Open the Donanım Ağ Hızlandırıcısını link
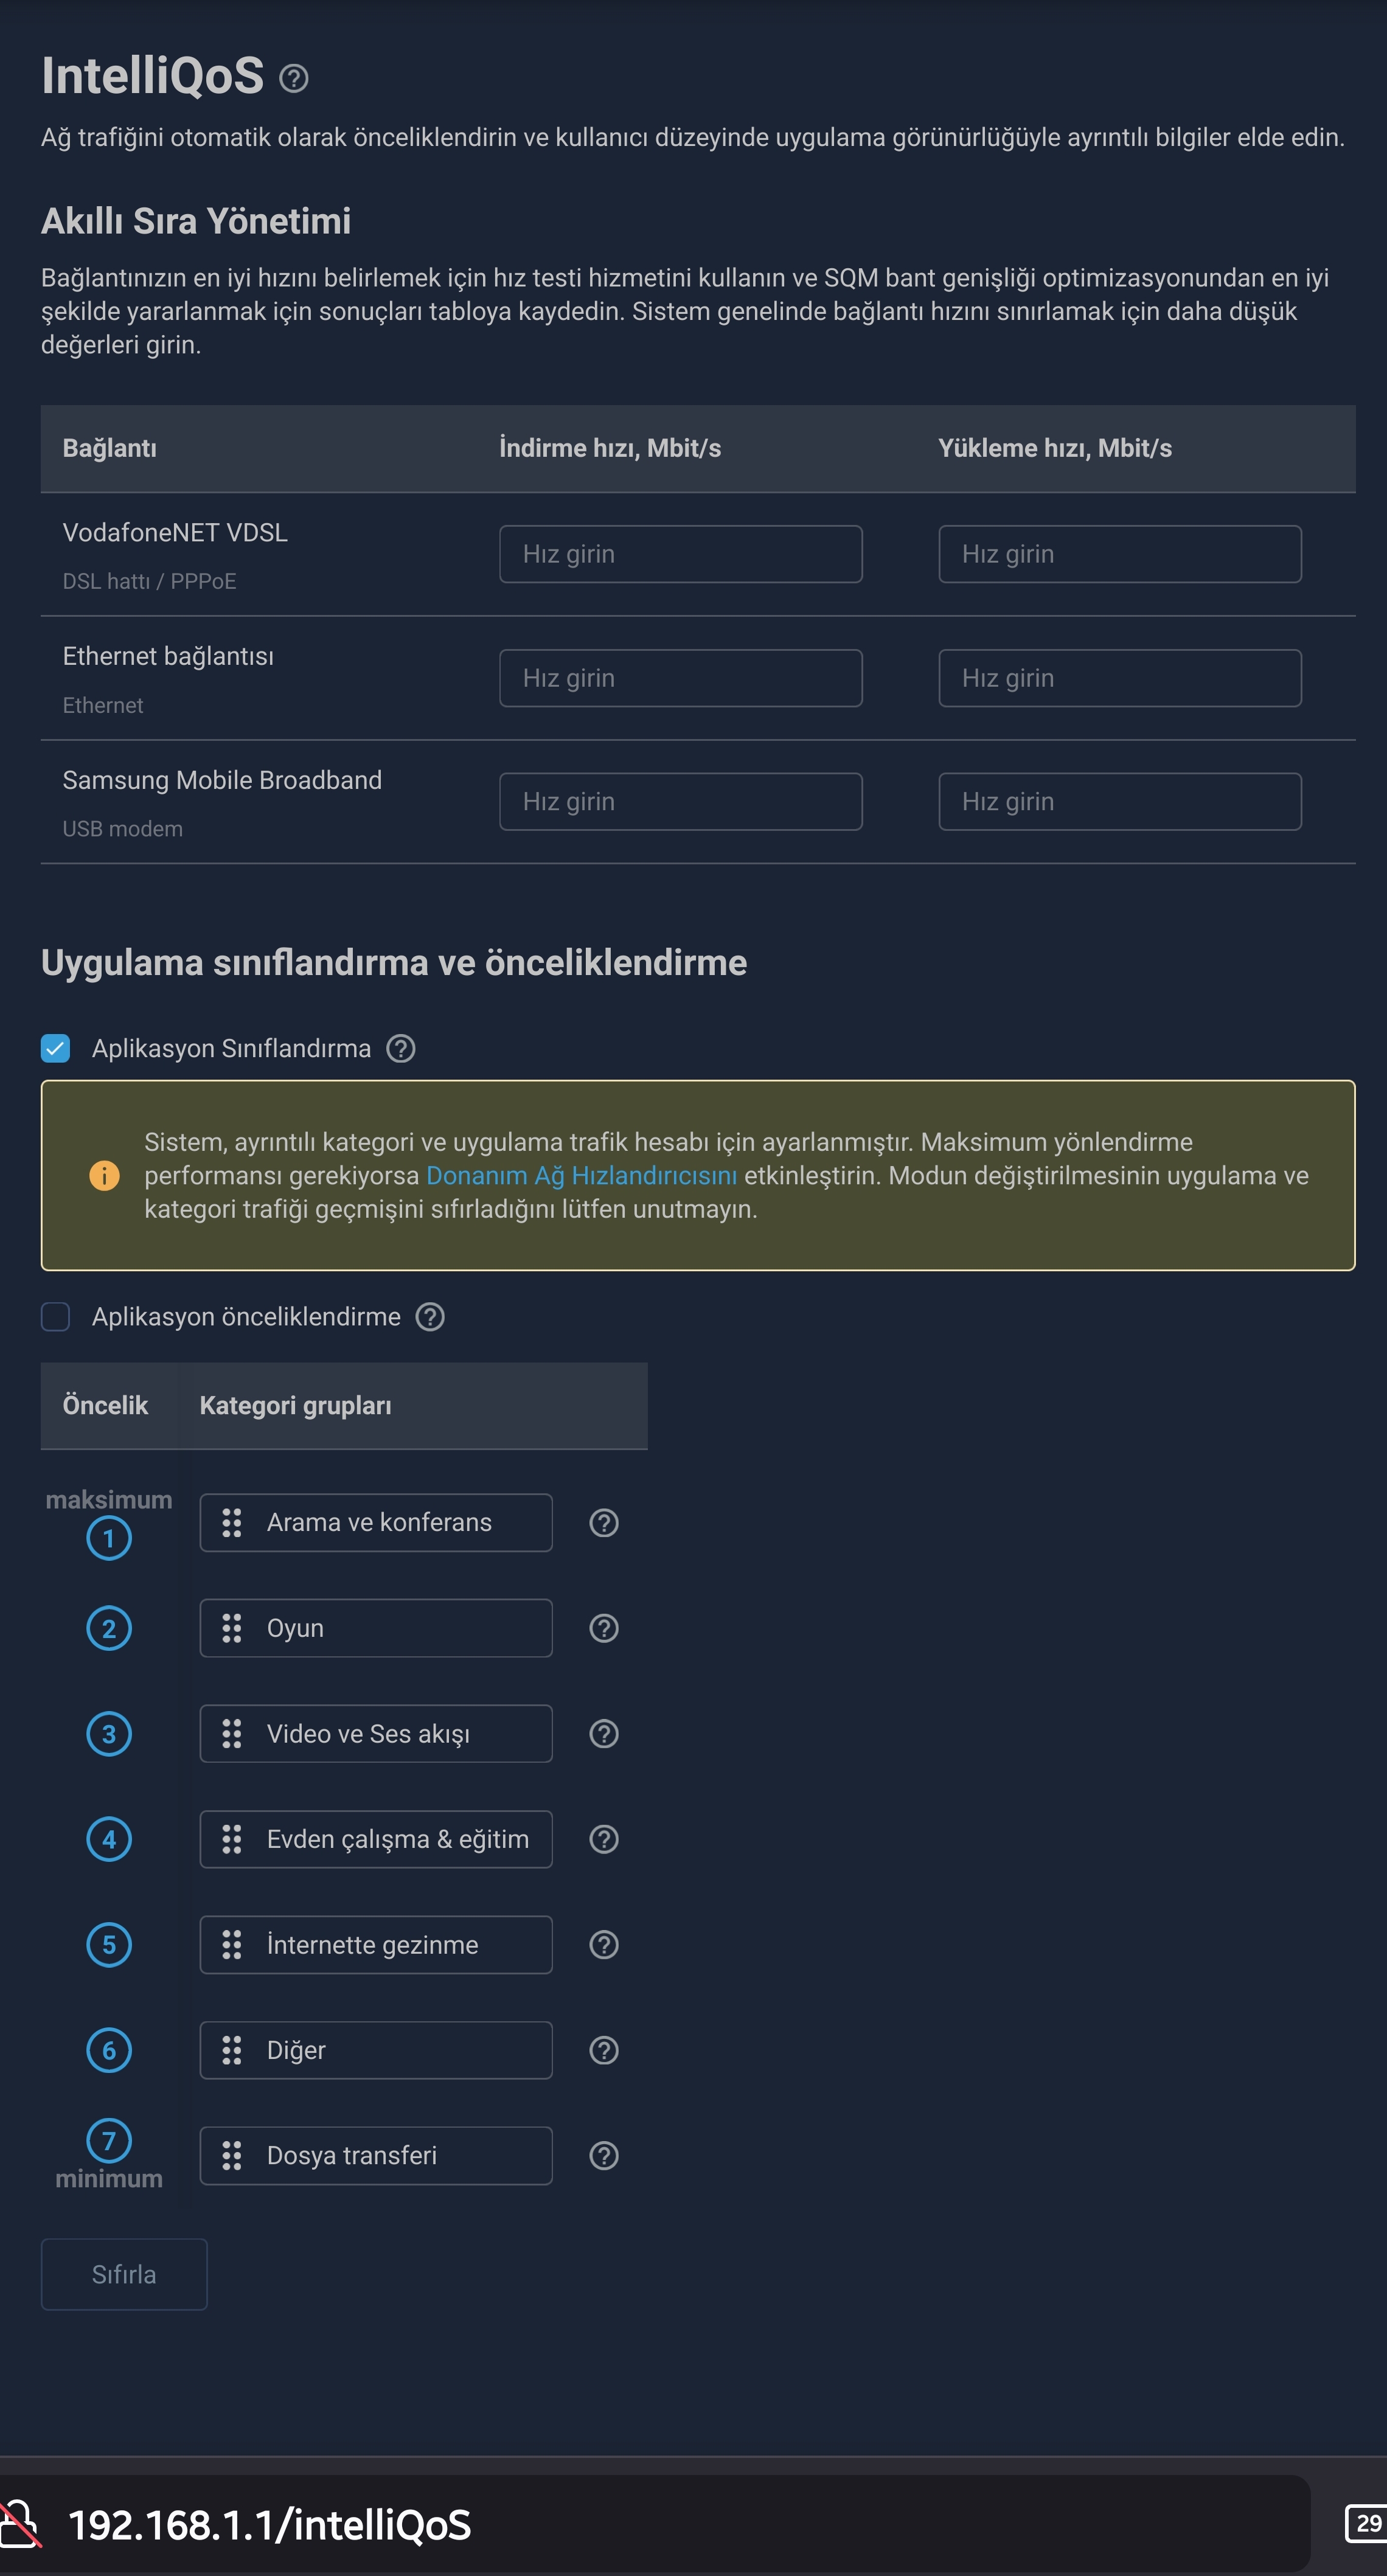Viewport: 1387px width, 2576px height. [x=581, y=1175]
